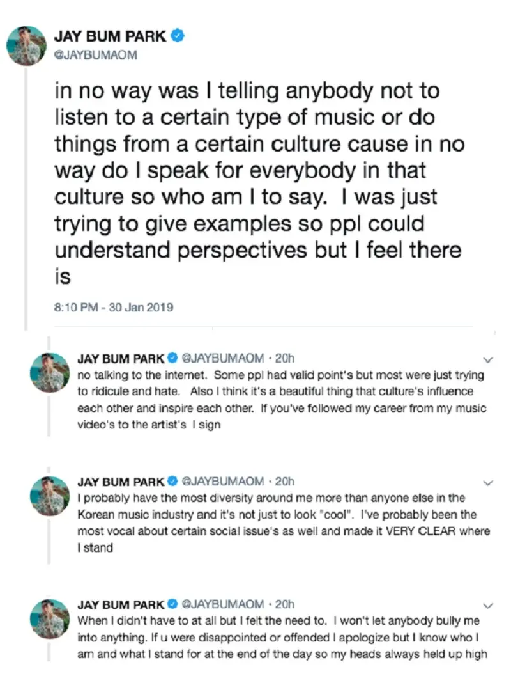Click the @JAYBUMAOM handle on the "most diversity" reply

(223, 482)
